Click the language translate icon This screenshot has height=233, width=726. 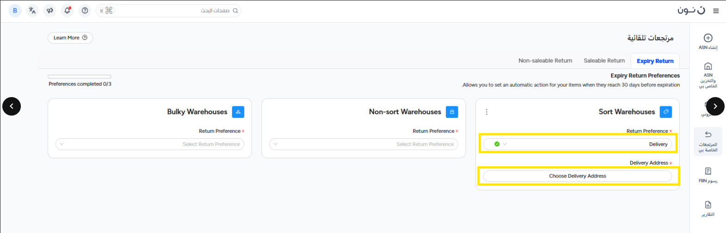pos(32,11)
